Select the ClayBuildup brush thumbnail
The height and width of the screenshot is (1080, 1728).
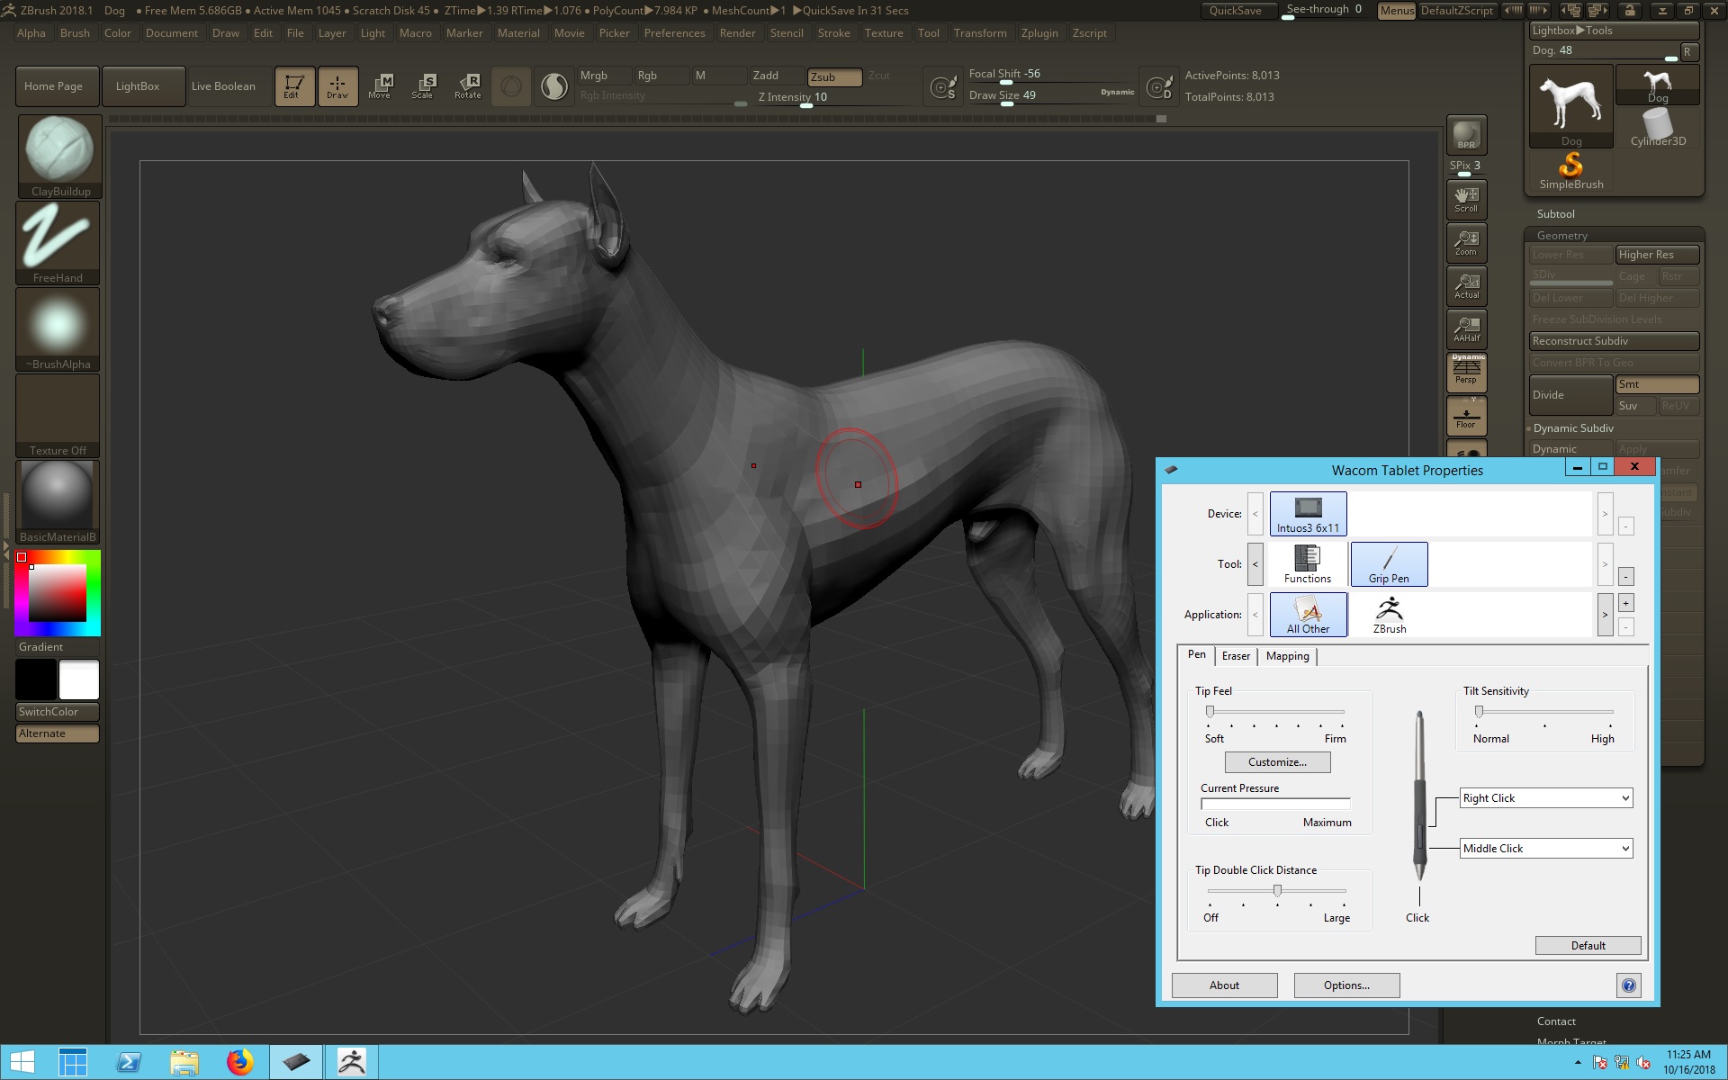pos(58,156)
